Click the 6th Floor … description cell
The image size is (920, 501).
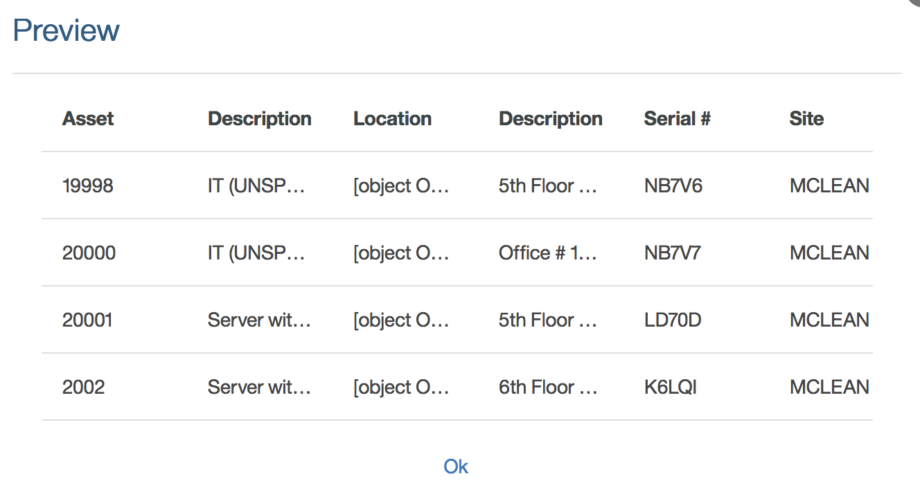(x=547, y=387)
